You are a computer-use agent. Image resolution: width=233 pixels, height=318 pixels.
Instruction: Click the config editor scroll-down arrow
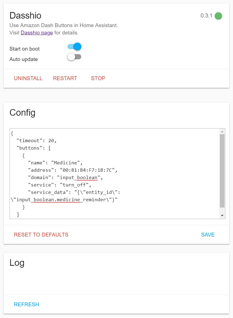(222, 215)
